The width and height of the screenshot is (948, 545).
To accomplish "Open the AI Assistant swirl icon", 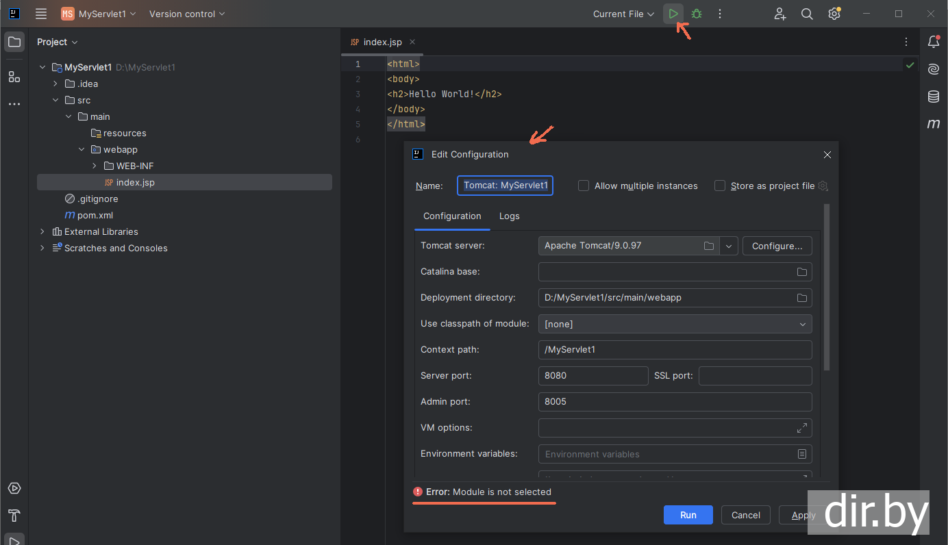I will click(933, 69).
